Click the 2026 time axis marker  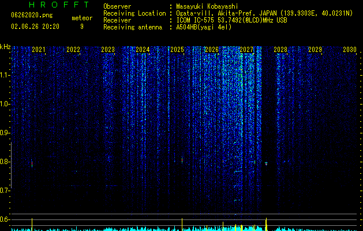click(212, 50)
